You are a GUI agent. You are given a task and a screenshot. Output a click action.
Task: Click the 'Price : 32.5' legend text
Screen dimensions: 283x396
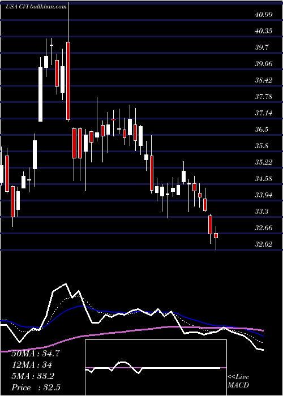tap(36, 388)
